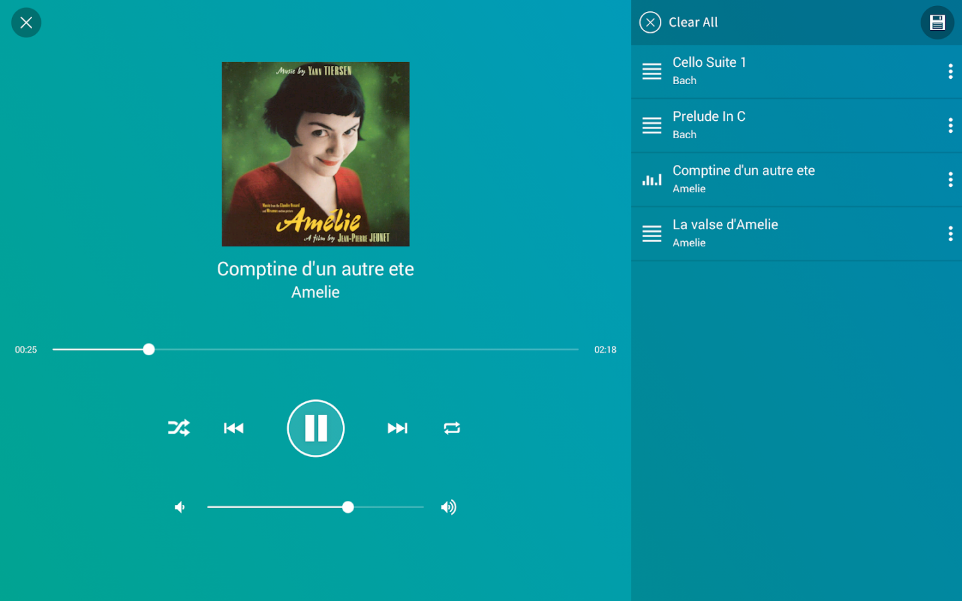The image size is (962, 601).
Task: Click the song title below album art
Action: tap(315, 268)
